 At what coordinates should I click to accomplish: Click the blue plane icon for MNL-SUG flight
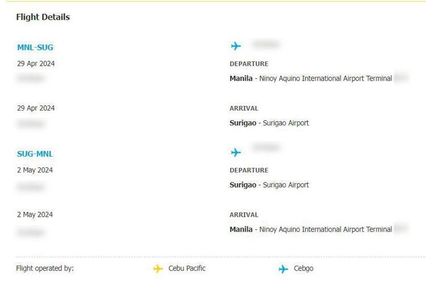click(236, 46)
